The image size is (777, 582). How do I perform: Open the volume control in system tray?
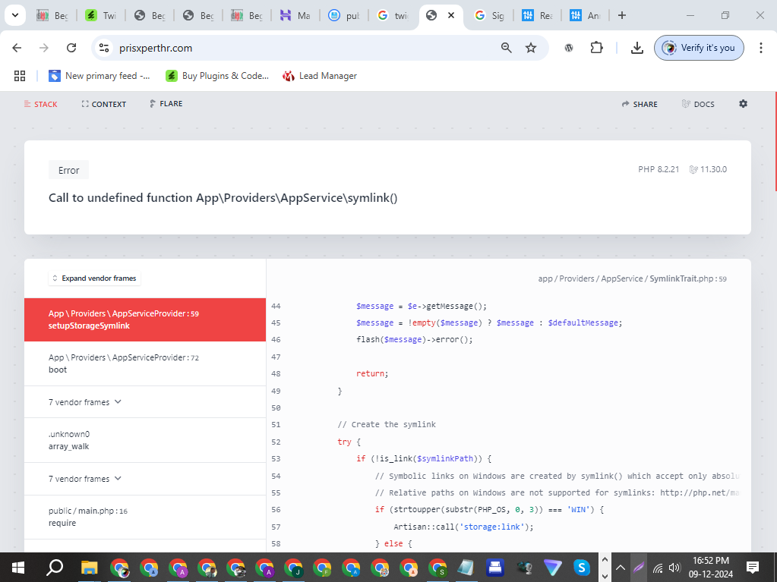(674, 568)
